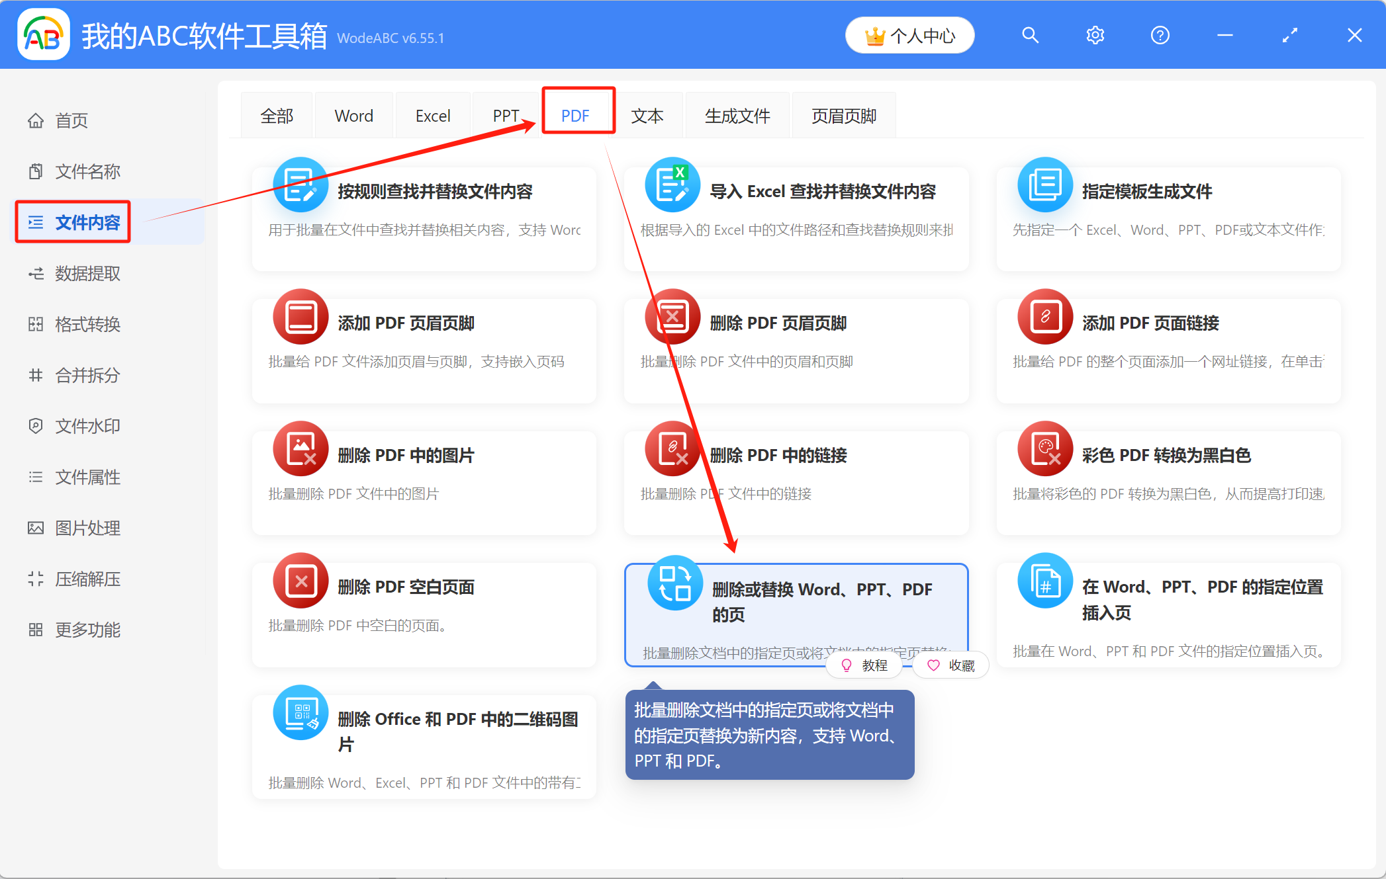Switch to the Word tab
This screenshot has height=879, width=1386.
tap(354, 115)
